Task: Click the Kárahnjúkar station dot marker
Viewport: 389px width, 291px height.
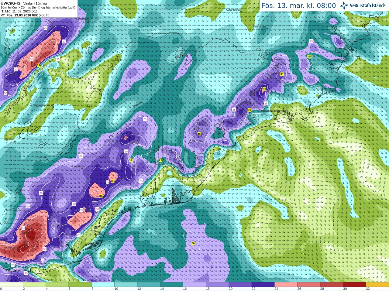Action: click(241, 12)
